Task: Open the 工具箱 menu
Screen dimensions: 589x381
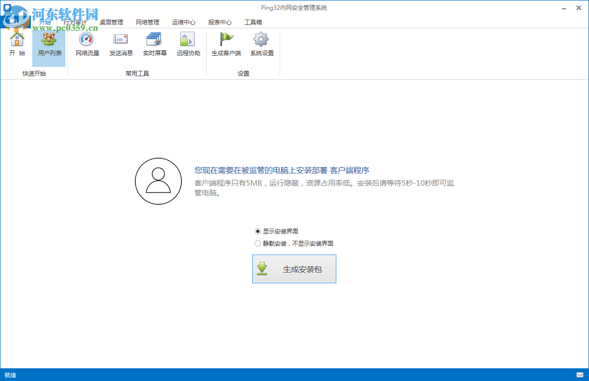Action: tap(253, 22)
